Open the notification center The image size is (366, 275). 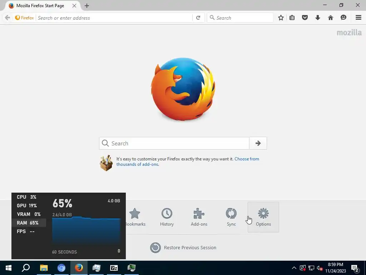point(355,268)
